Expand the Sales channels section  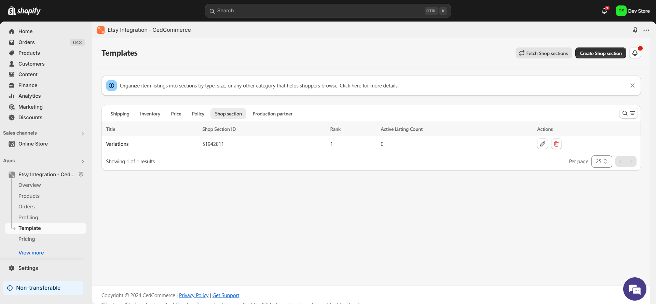coord(83,134)
